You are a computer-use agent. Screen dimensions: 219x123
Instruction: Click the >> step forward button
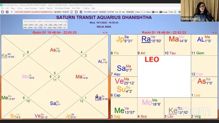(x=144, y=12)
